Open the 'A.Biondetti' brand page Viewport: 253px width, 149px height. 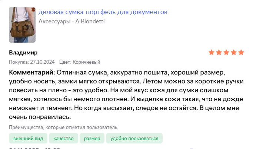(90, 21)
